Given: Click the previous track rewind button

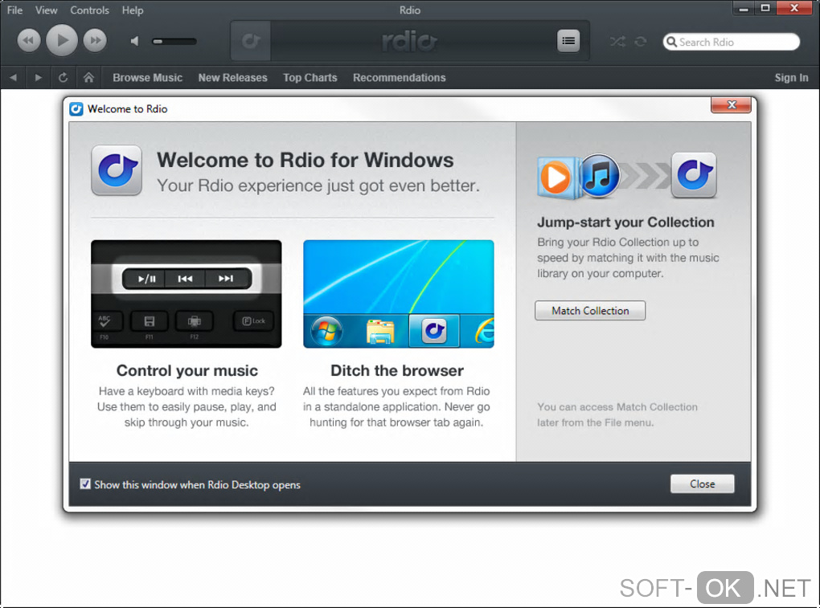Looking at the screenshot, I should pos(29,40).
